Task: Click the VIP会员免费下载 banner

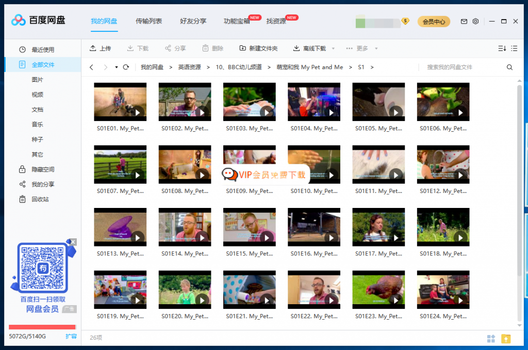Action: pyautogui.click(x=265, y=174)
